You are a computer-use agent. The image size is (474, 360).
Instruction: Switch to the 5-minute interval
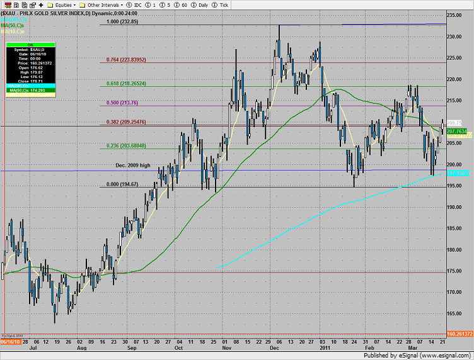point(165,5)
